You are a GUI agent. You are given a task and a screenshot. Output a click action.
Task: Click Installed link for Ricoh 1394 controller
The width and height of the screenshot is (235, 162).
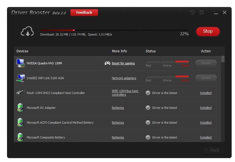[206, 93]
